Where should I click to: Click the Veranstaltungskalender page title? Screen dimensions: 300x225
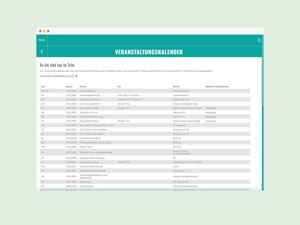click(148, 52)
